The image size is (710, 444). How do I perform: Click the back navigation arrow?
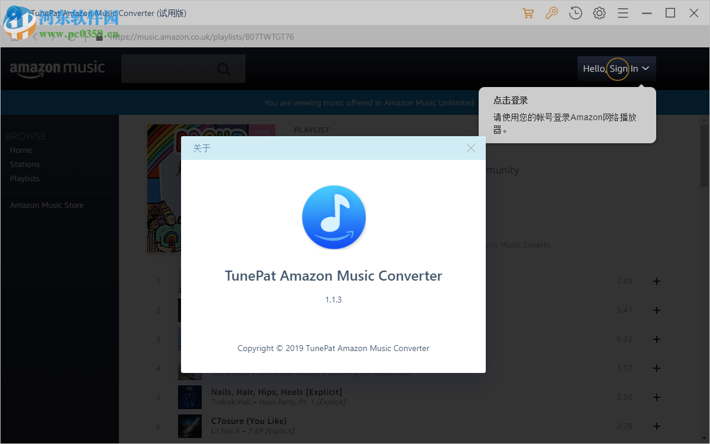(34, 37)
